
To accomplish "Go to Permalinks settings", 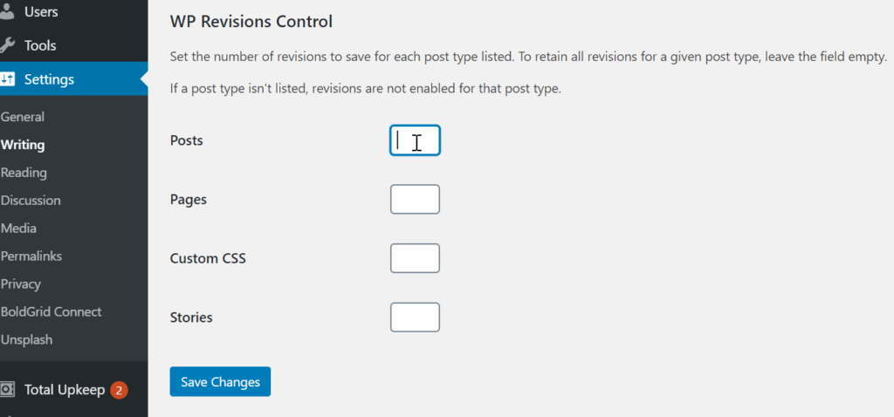I will click(x=31, y=256).
